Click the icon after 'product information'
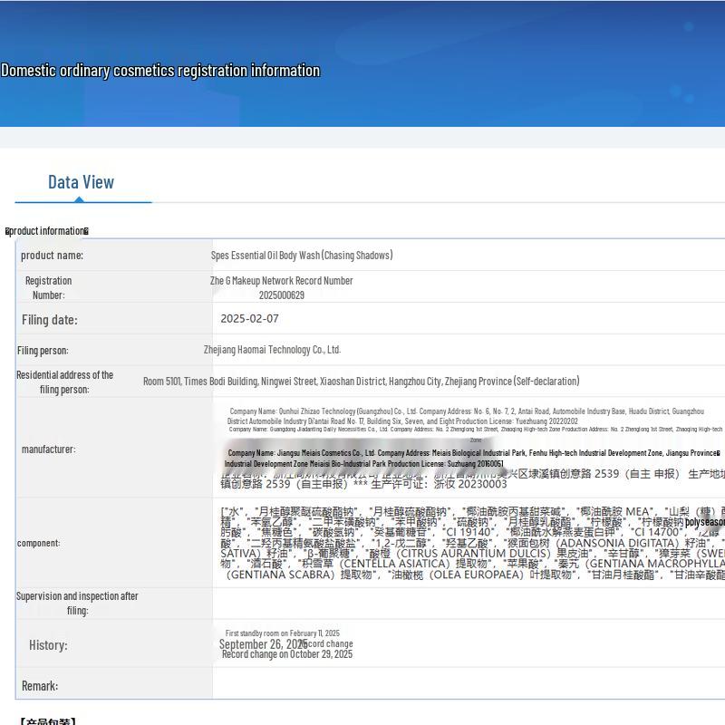The width and height of the screenshot is (725, 725). pyautogui.click(x=86, y=232)
